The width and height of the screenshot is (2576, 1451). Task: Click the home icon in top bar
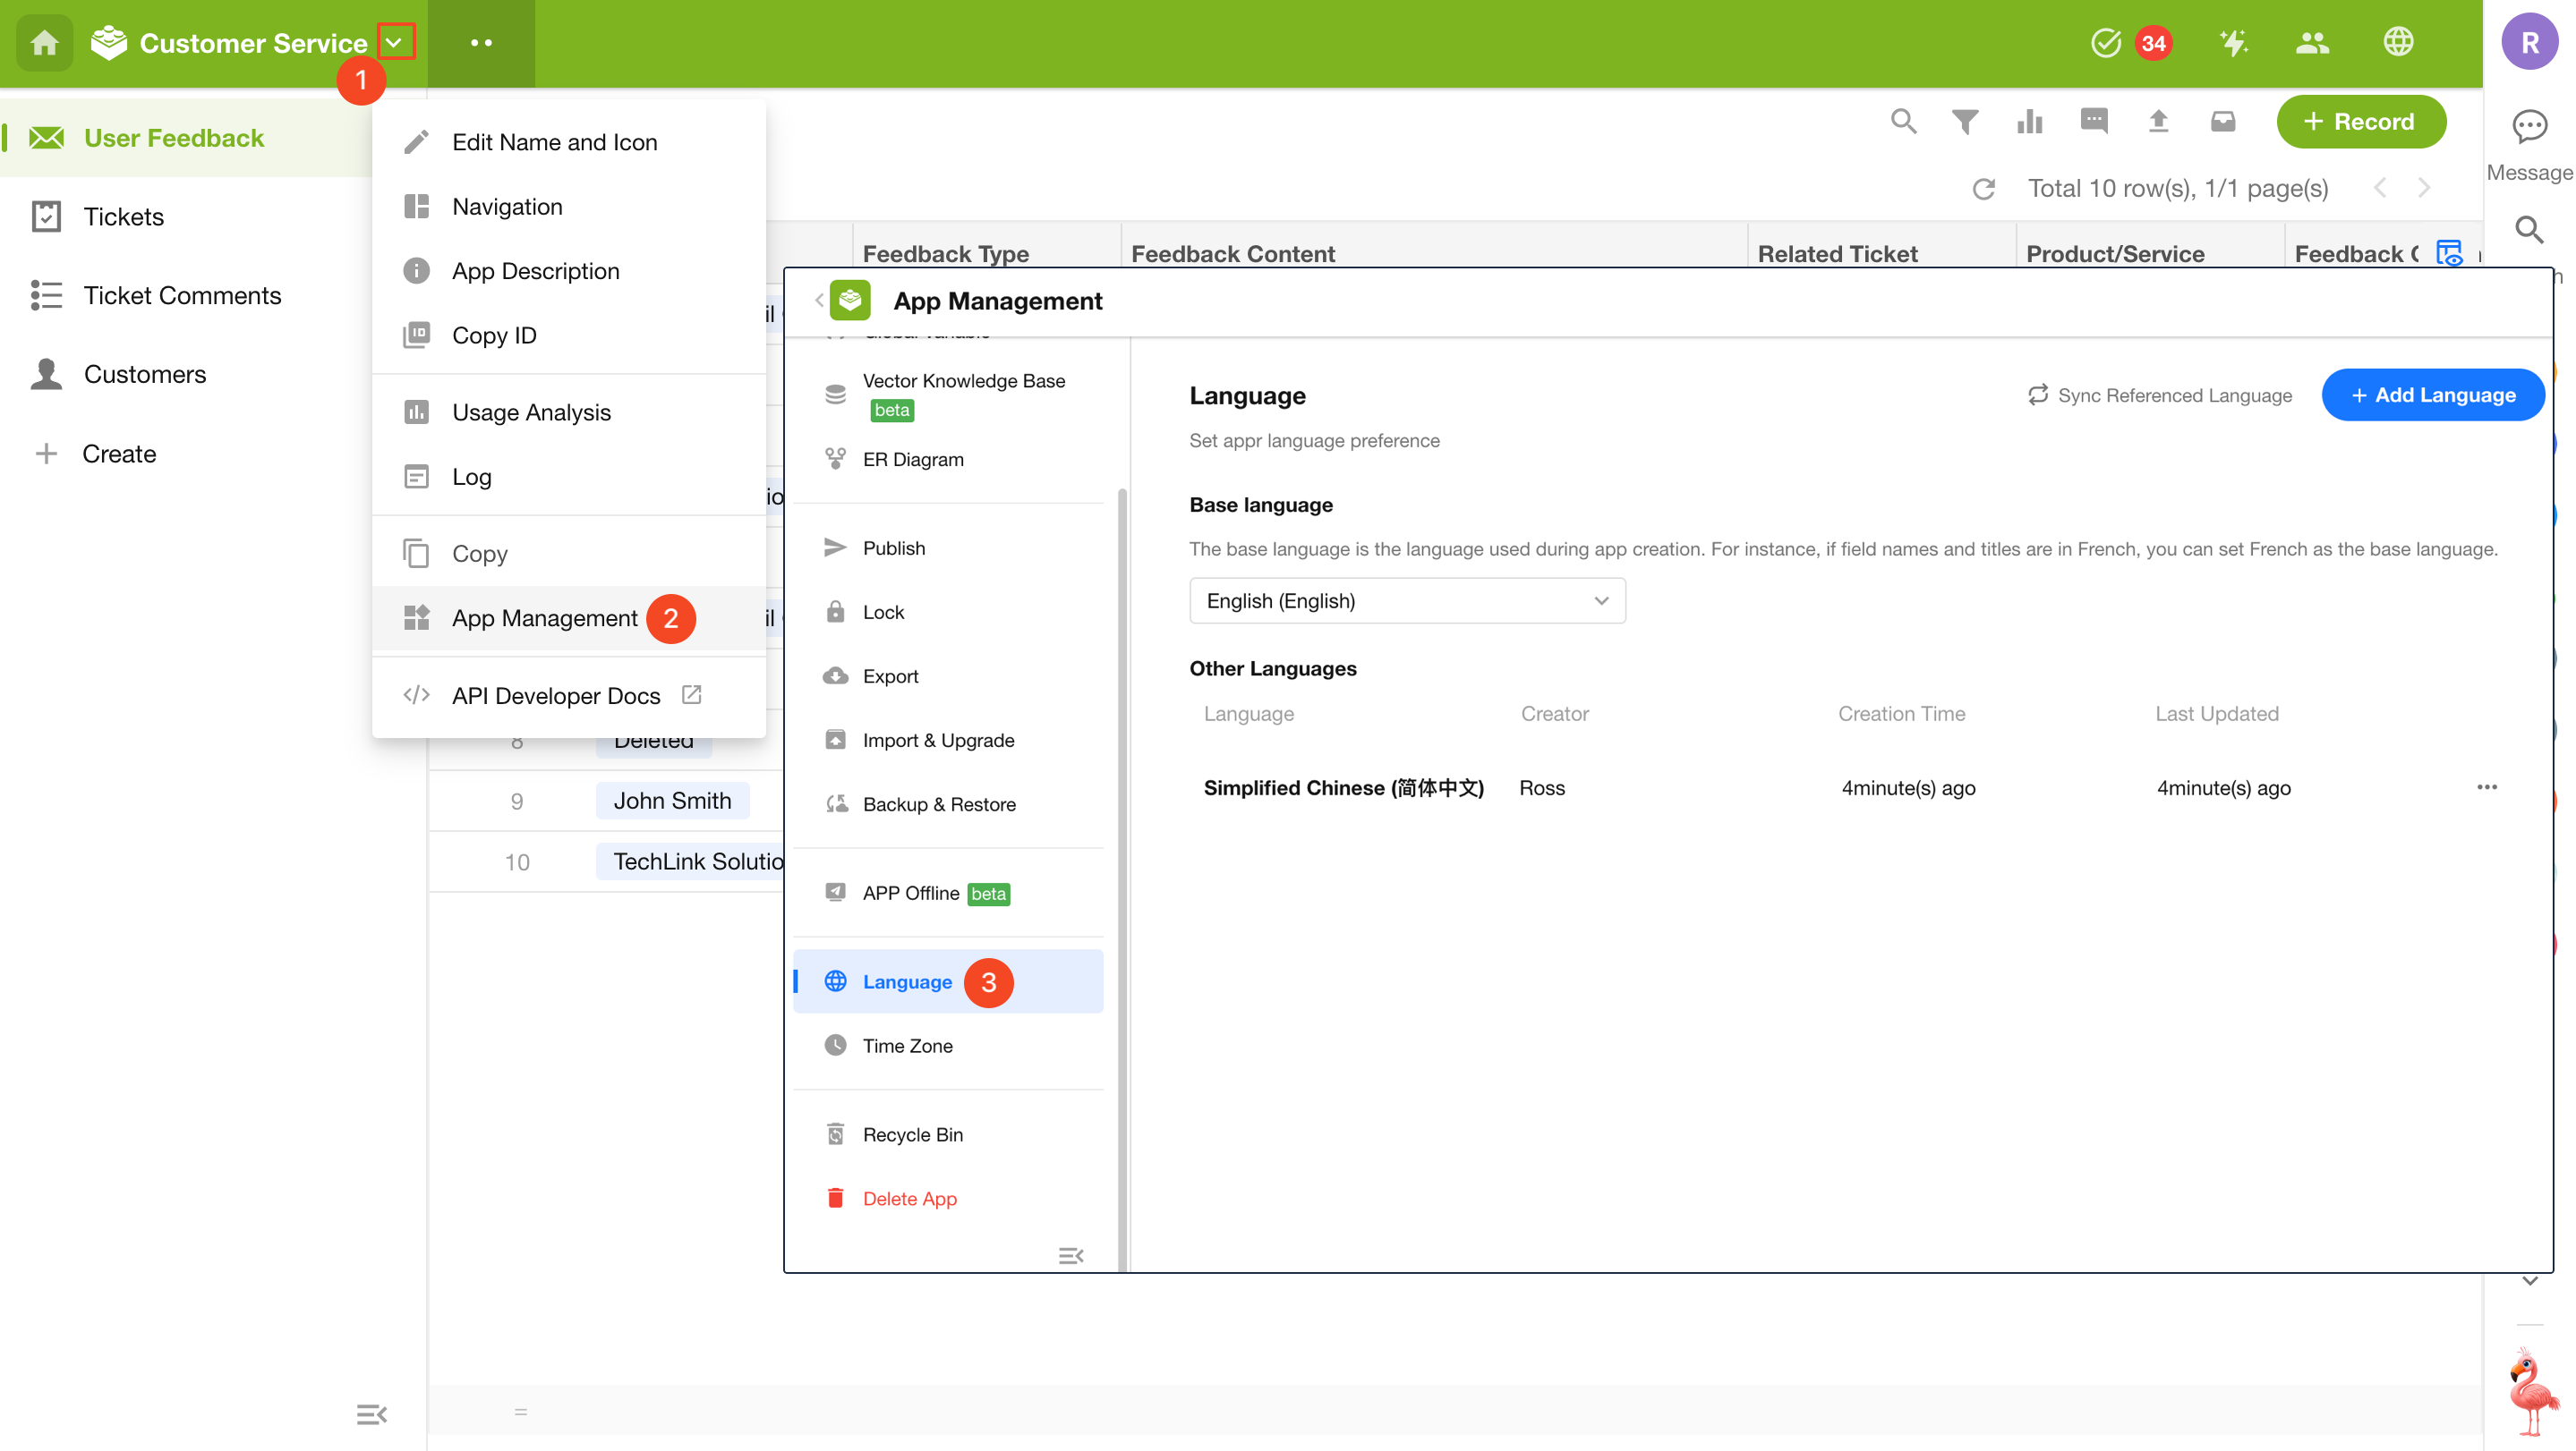tap(44, 43)
